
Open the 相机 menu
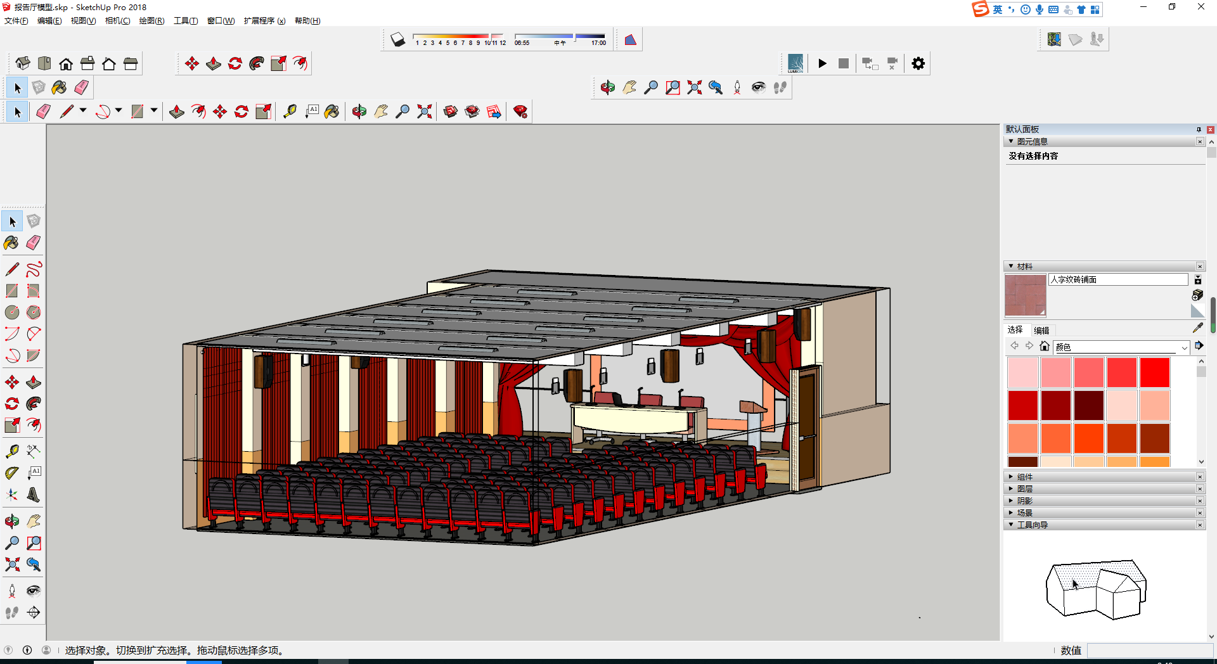click(x=117, y=21)
